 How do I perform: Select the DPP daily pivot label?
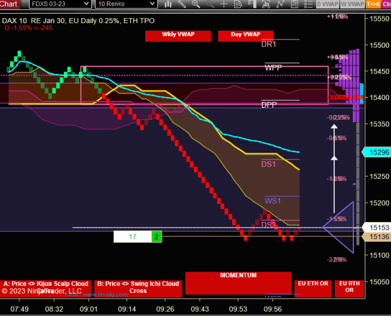coord(269,104)
